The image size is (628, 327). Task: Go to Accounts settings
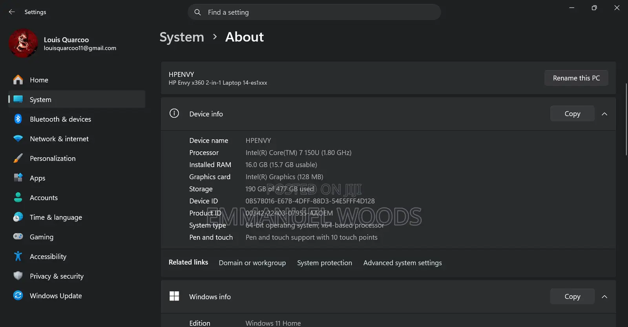[77, 197]
